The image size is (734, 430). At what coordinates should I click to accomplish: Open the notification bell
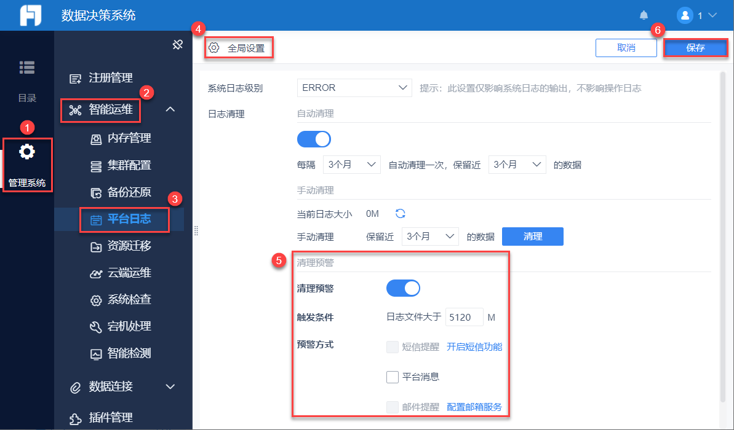point(644,15)
